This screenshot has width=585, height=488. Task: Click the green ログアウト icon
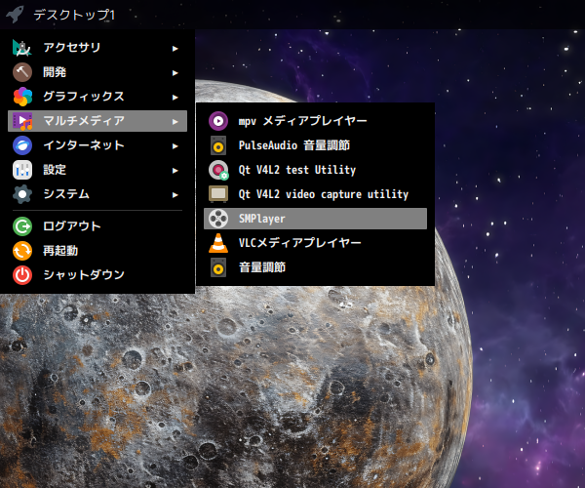tap(22, 226)
